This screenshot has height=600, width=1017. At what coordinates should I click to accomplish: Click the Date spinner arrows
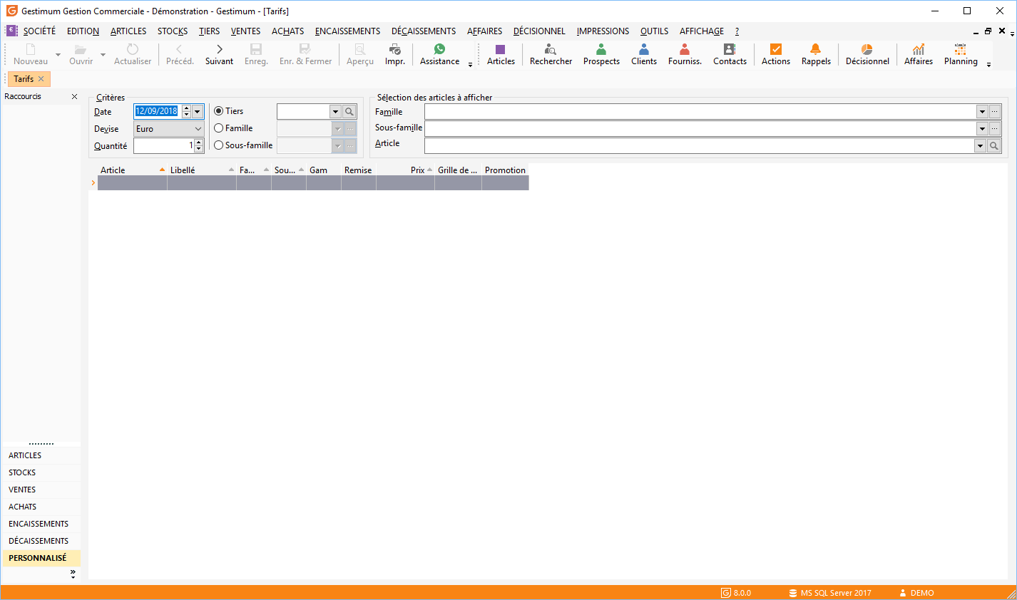tap(186, 111)
